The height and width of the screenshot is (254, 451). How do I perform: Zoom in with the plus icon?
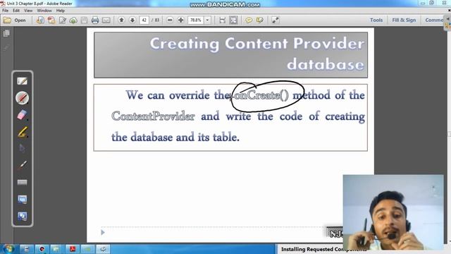pos(180,20)
